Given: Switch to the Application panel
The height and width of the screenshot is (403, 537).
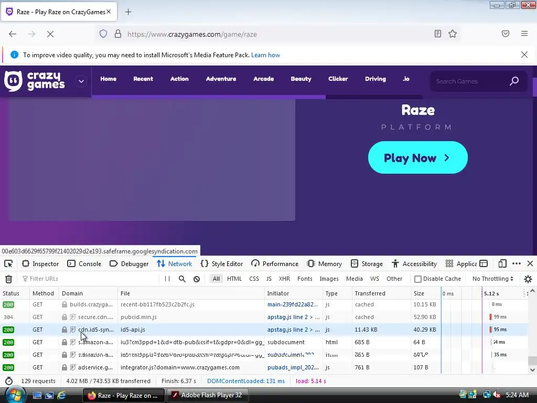Looking at the screenshot, I should 461,263.
